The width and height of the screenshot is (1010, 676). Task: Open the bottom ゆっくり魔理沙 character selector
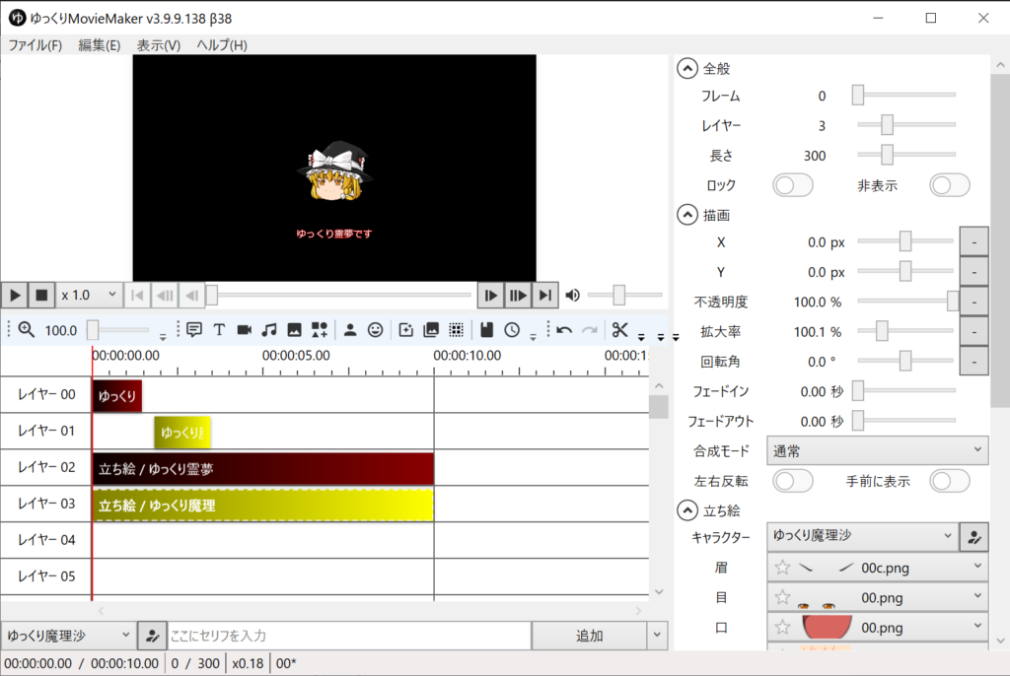click(68, 636)
